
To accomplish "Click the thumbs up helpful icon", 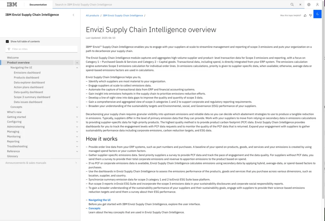I will pyautogui.click(x=305, y=15).
